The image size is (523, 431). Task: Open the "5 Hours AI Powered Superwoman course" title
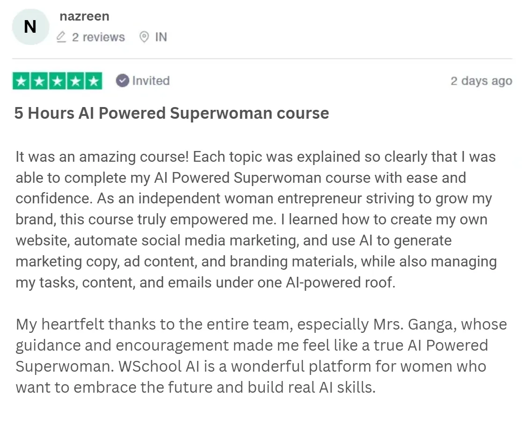172,114
